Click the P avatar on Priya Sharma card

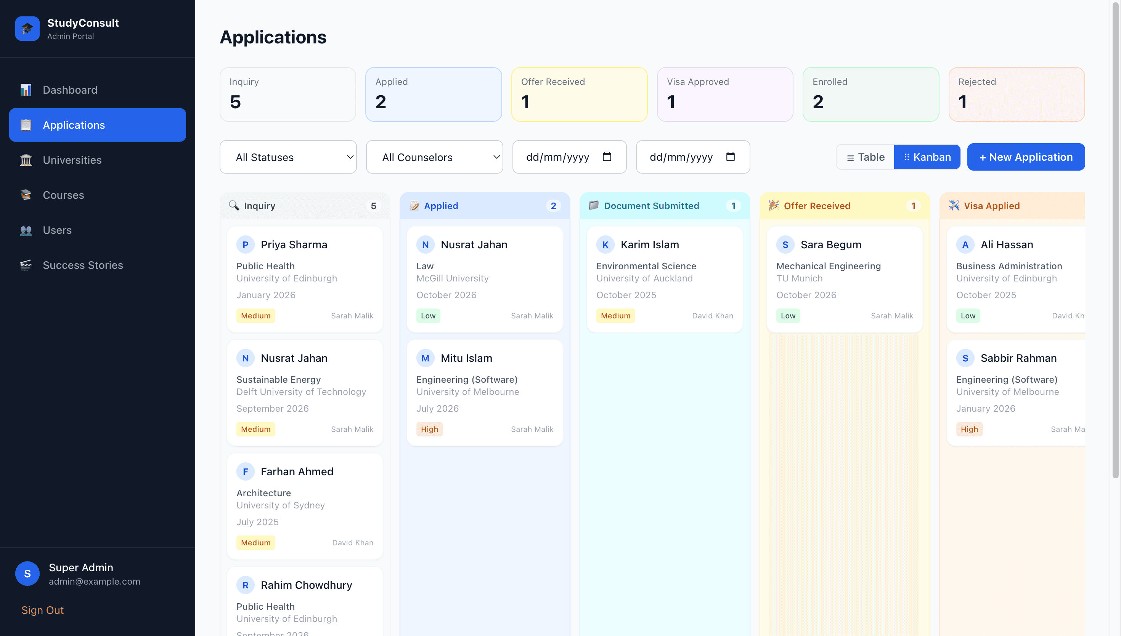click(245, 244)
